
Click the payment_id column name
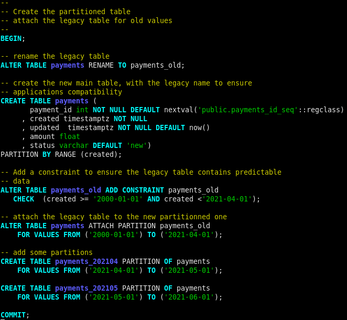point(51,110)
